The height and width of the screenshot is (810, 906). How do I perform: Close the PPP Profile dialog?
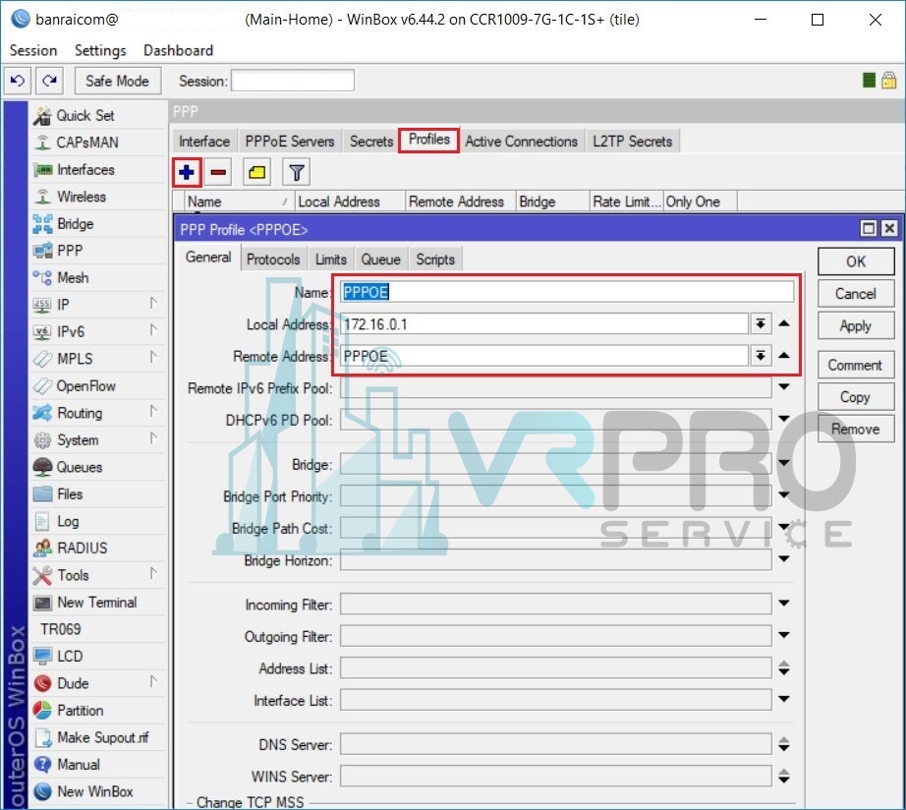click(890, 228)
